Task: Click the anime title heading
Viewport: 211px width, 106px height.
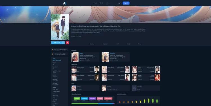Action: 96,26
